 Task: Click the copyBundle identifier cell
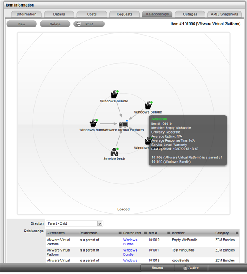(x=180, y=261)
